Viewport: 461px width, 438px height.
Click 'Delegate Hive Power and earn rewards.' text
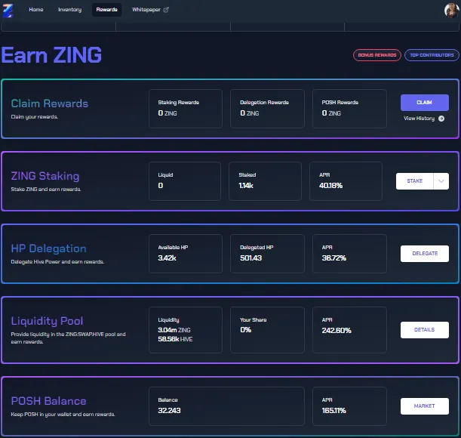click(x=57, y=262)
